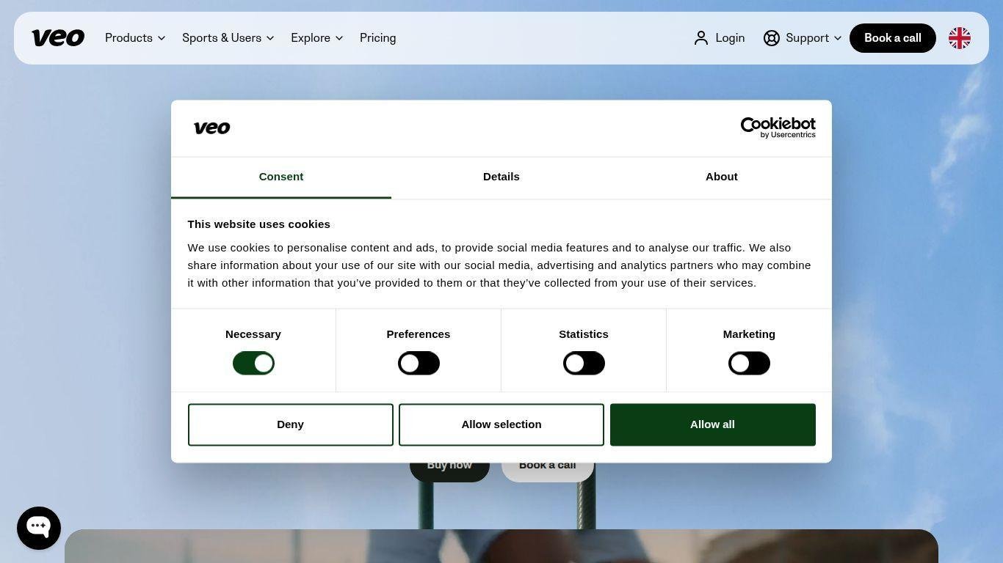Viewport: 1003px width, 563px height.
Task: Open the chat widget bubble icon
Action: [39, 528]
